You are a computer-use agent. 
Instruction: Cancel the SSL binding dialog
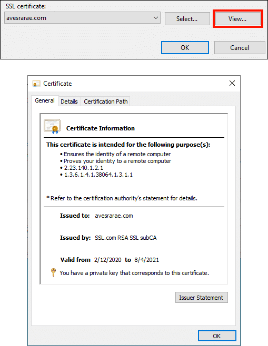click(240, 48)
